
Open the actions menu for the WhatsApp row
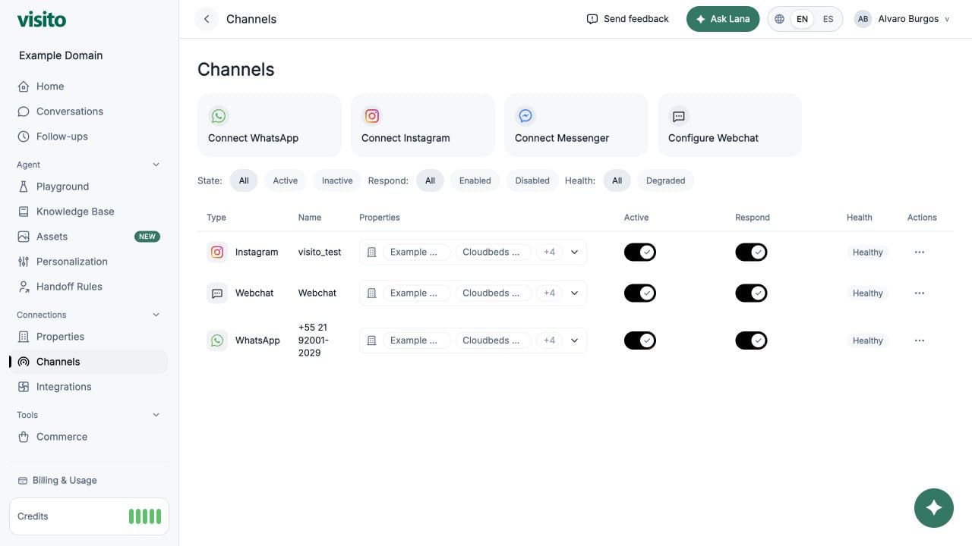coord(920,340)
